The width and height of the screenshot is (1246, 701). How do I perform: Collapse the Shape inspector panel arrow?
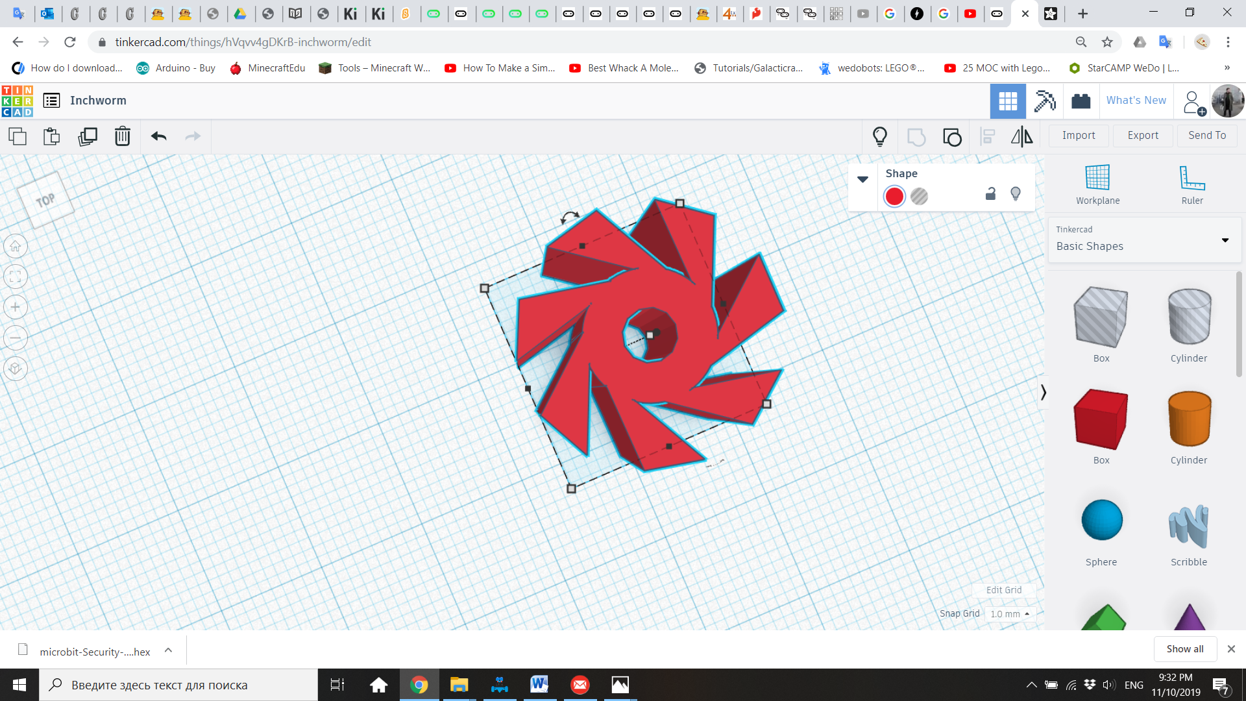[862, 179]
